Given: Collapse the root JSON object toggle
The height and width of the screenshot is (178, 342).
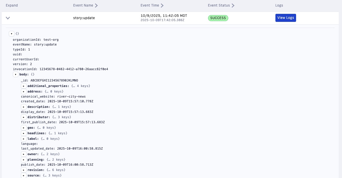Looking at the screenshot, I should click(12, 34).
